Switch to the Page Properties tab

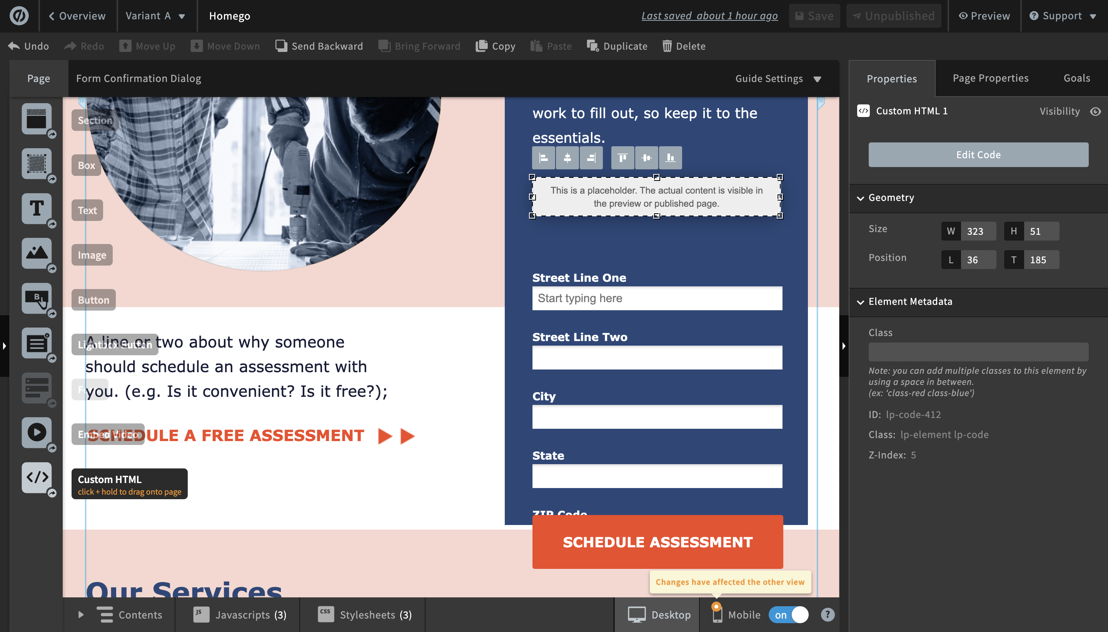point(990,78)
